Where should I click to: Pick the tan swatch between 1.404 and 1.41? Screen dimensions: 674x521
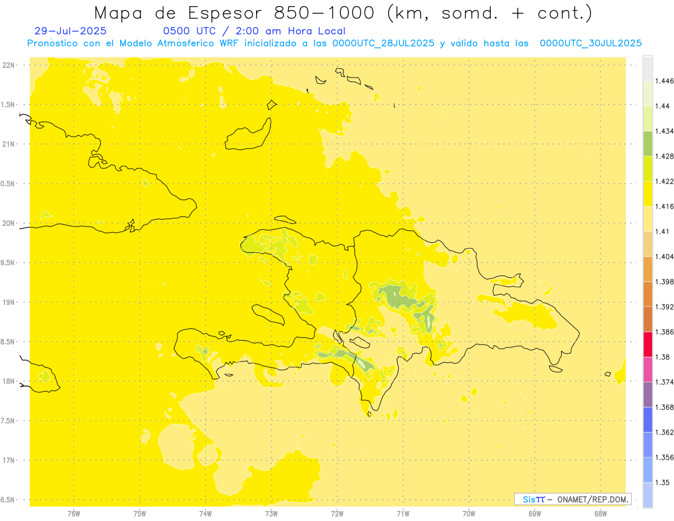click(x=648, y=244)
